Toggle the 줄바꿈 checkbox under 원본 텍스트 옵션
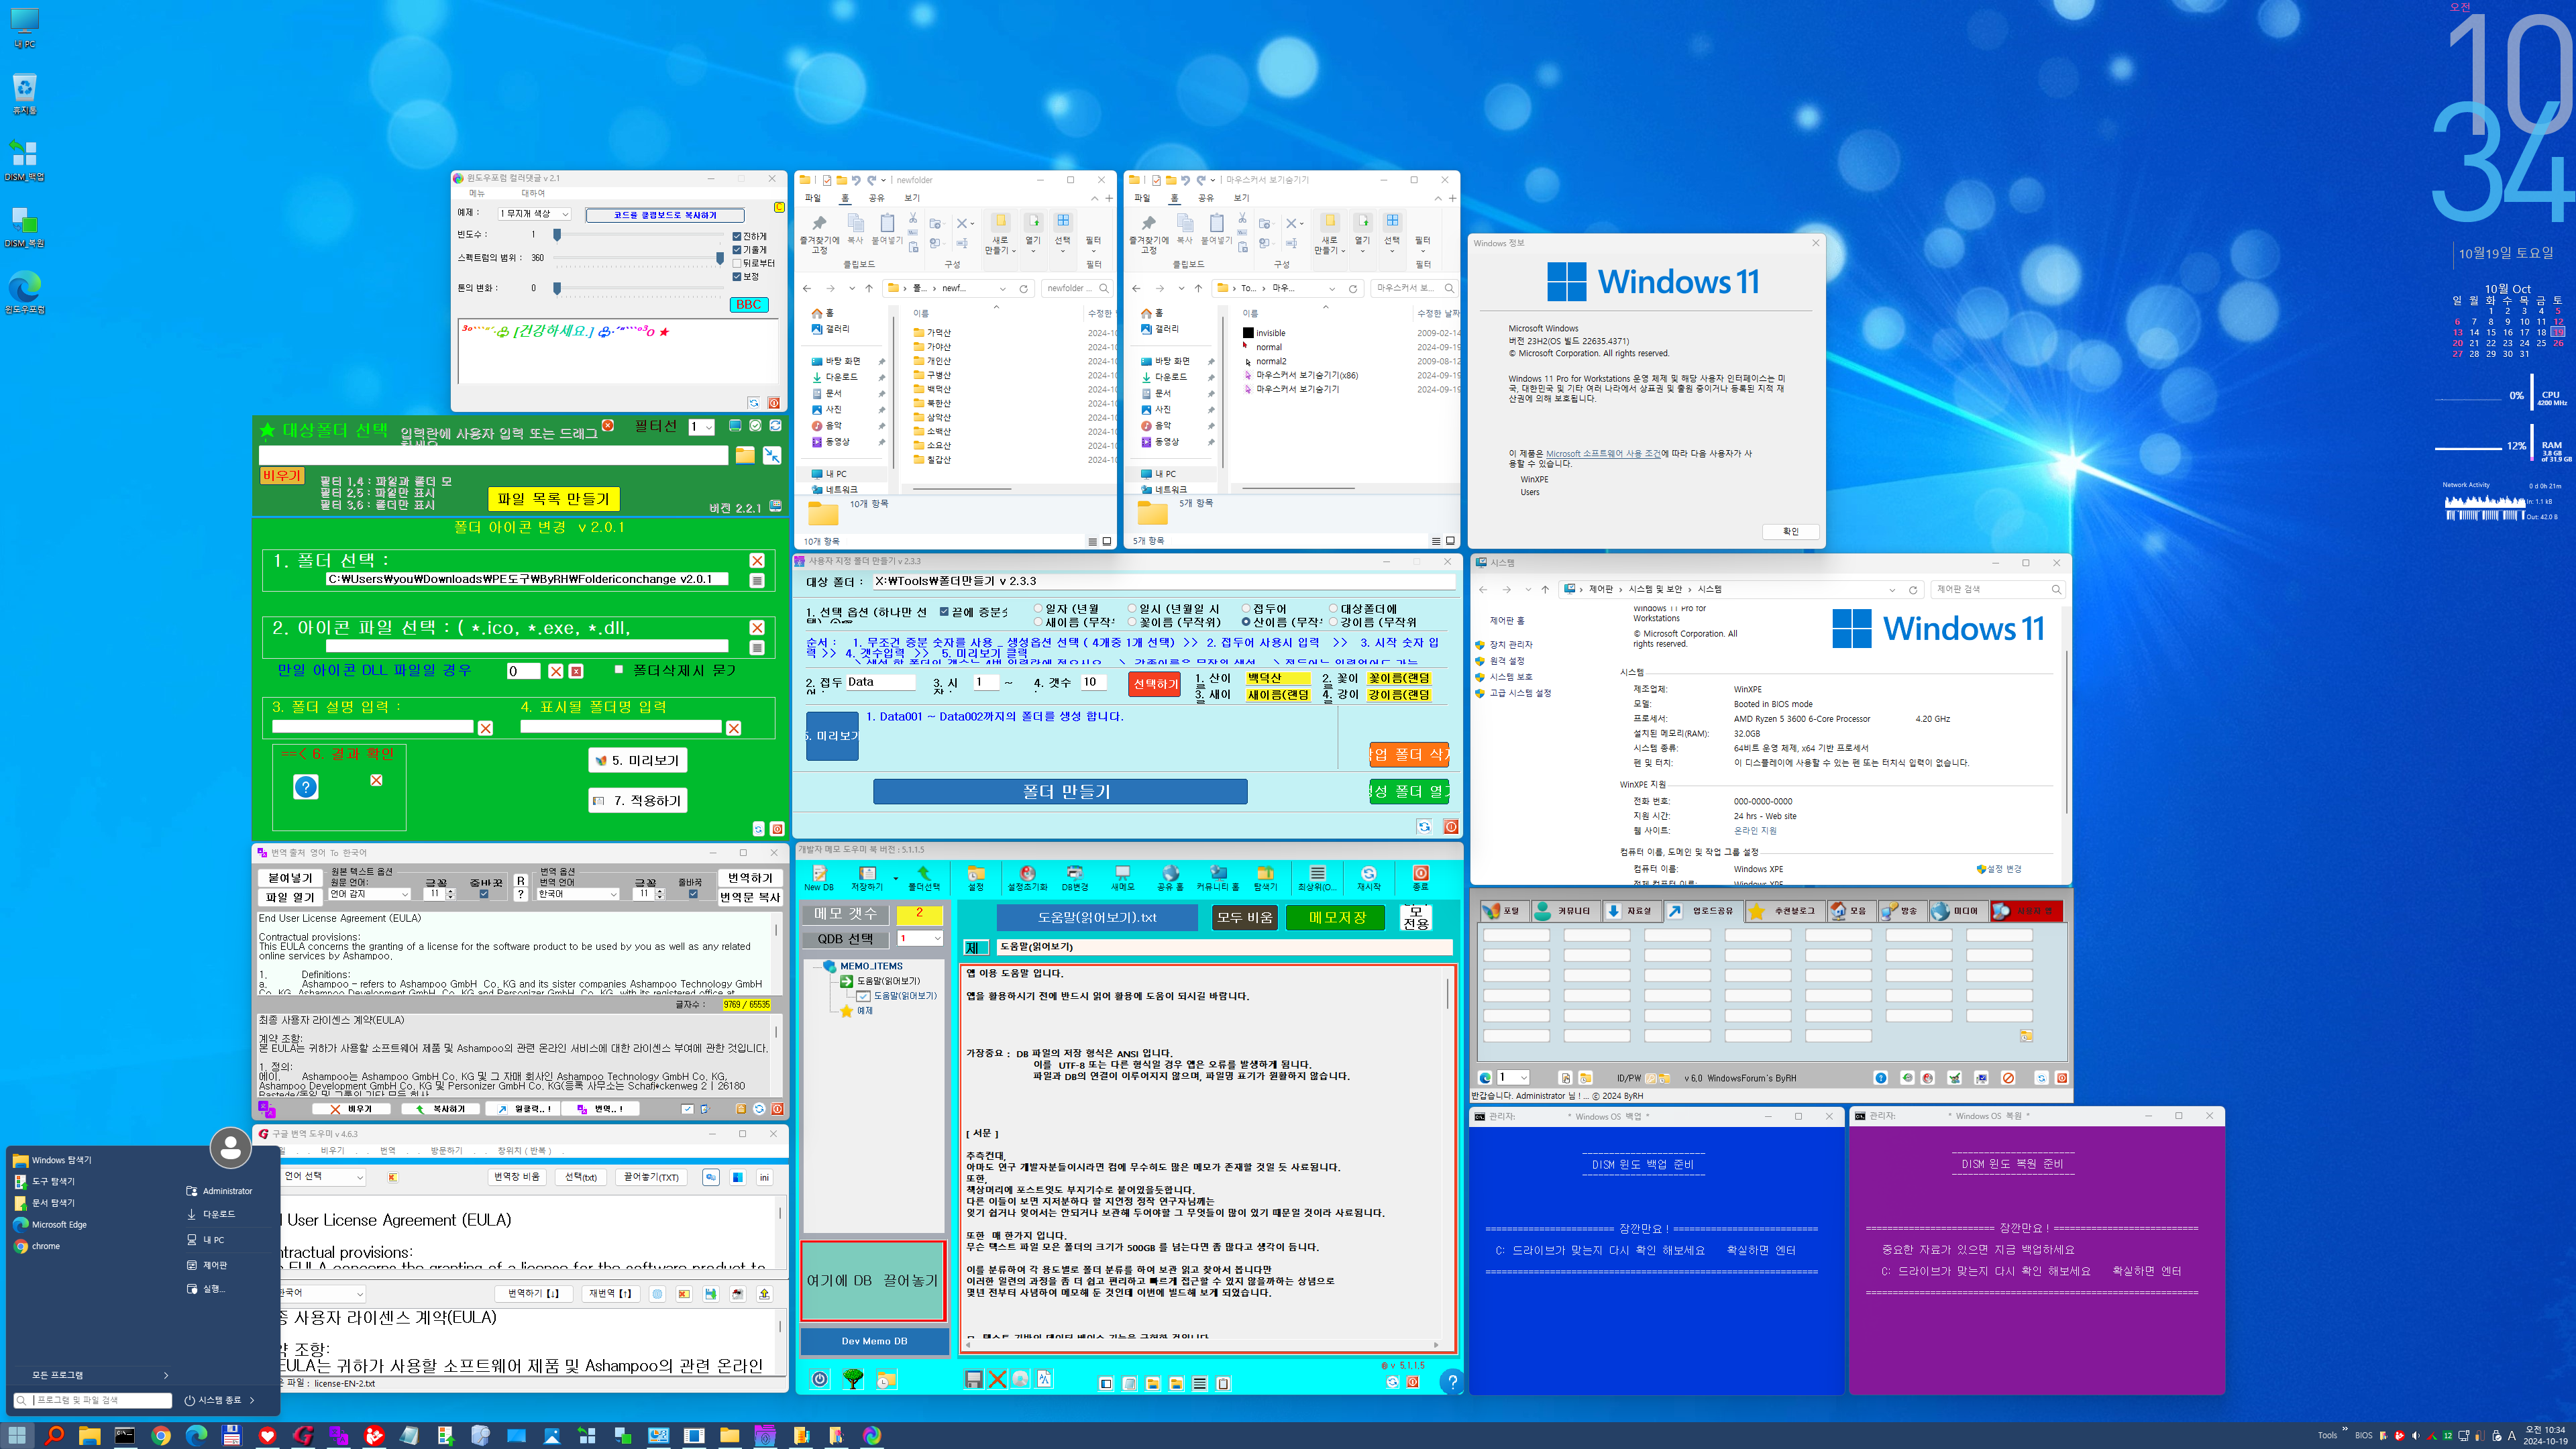The height and width of the screenshot is (1449, 2576). 484,894
